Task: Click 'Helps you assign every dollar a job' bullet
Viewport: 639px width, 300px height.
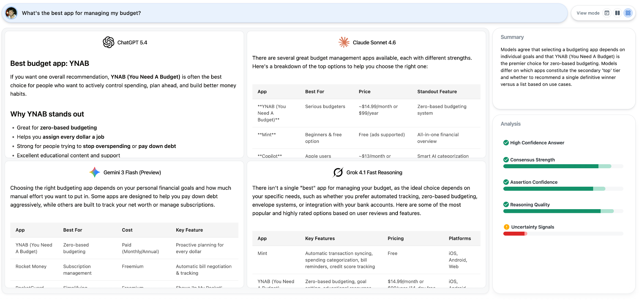Action: point(61,137)
